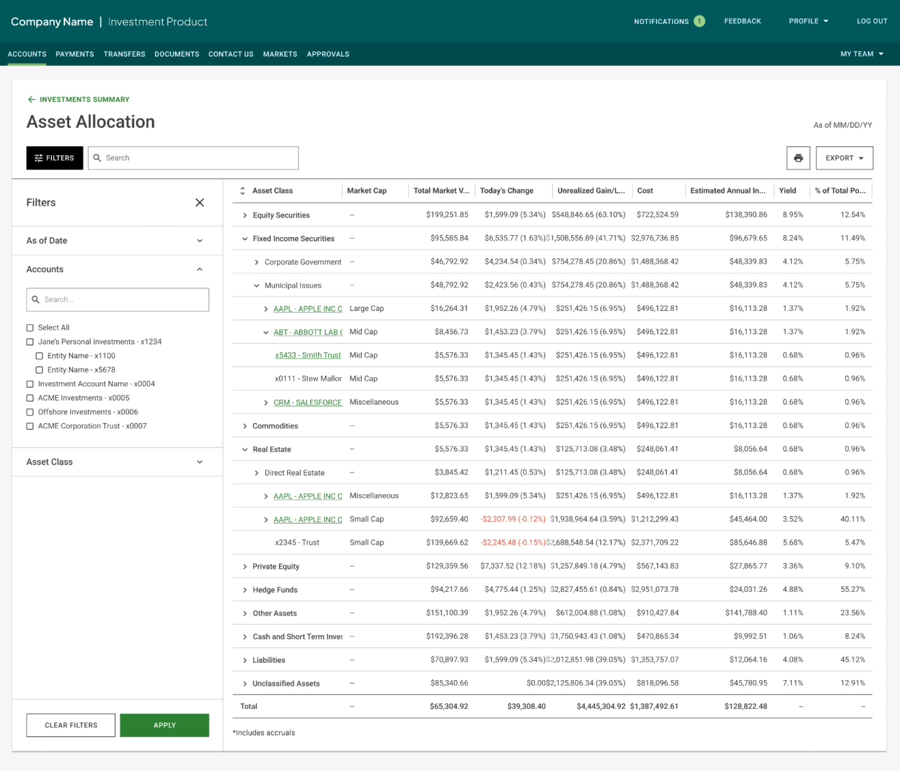
Task: Click the Apply button
Action: point(164,725)
